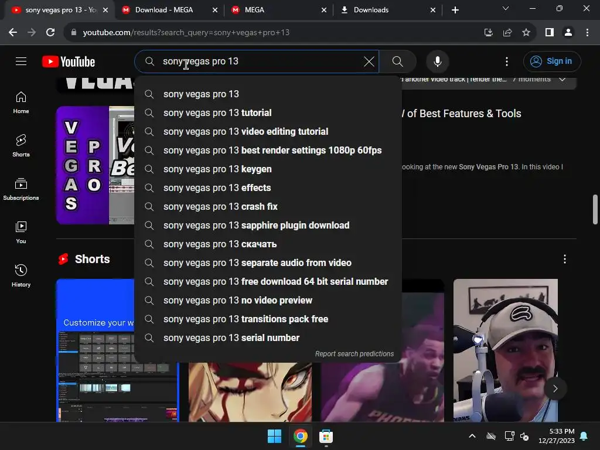Pick 'no video preview' suggestion
The width and height of the screenshot is (600, 450).
point(268,301)
